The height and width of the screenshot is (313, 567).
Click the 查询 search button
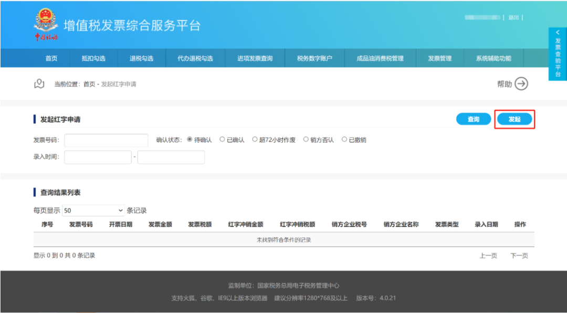coord(474,119)
